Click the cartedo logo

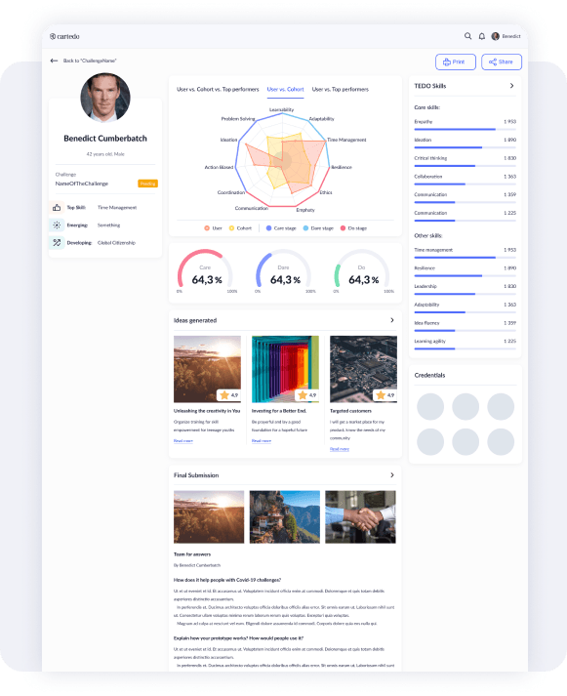64,36
